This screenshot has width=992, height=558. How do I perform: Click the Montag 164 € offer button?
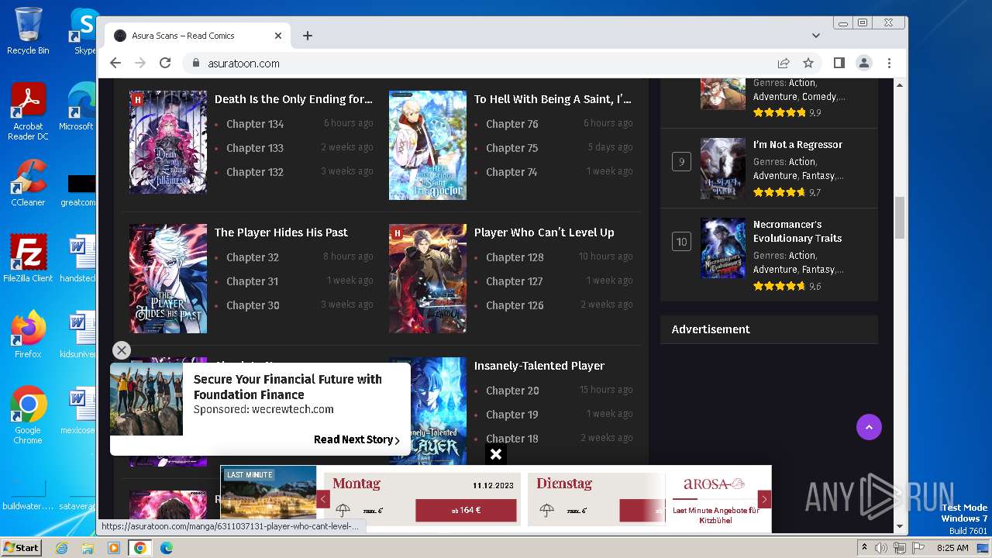coord(466,511)
